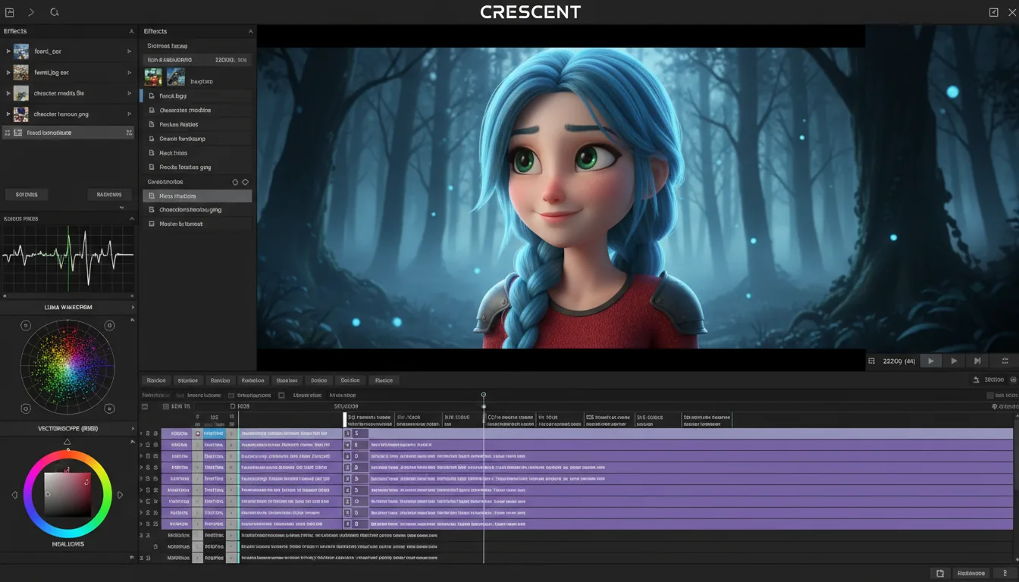Click the expand window icon beside the close X

(994, 12)
